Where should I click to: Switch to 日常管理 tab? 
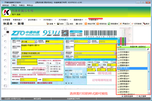(6, 20)
